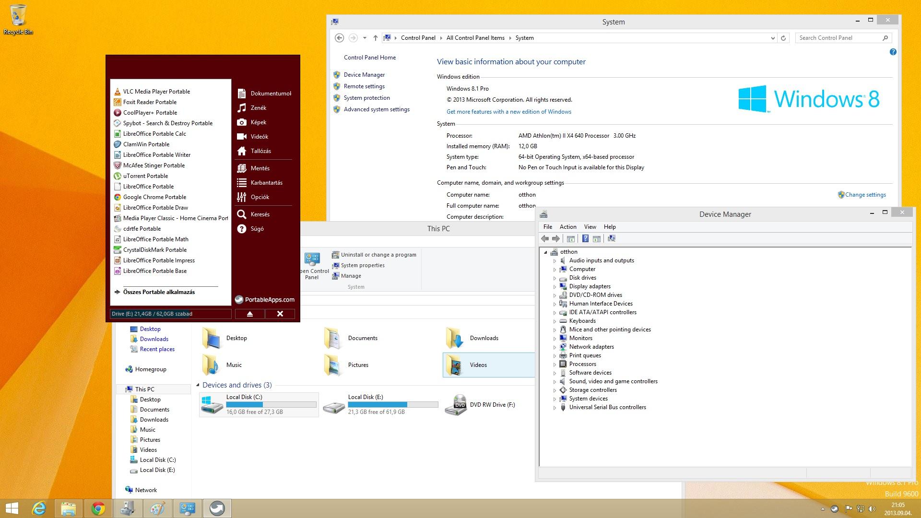Select Videos folder in This PC
Viewport: 921px width, 518px height.
coord(488,365)
